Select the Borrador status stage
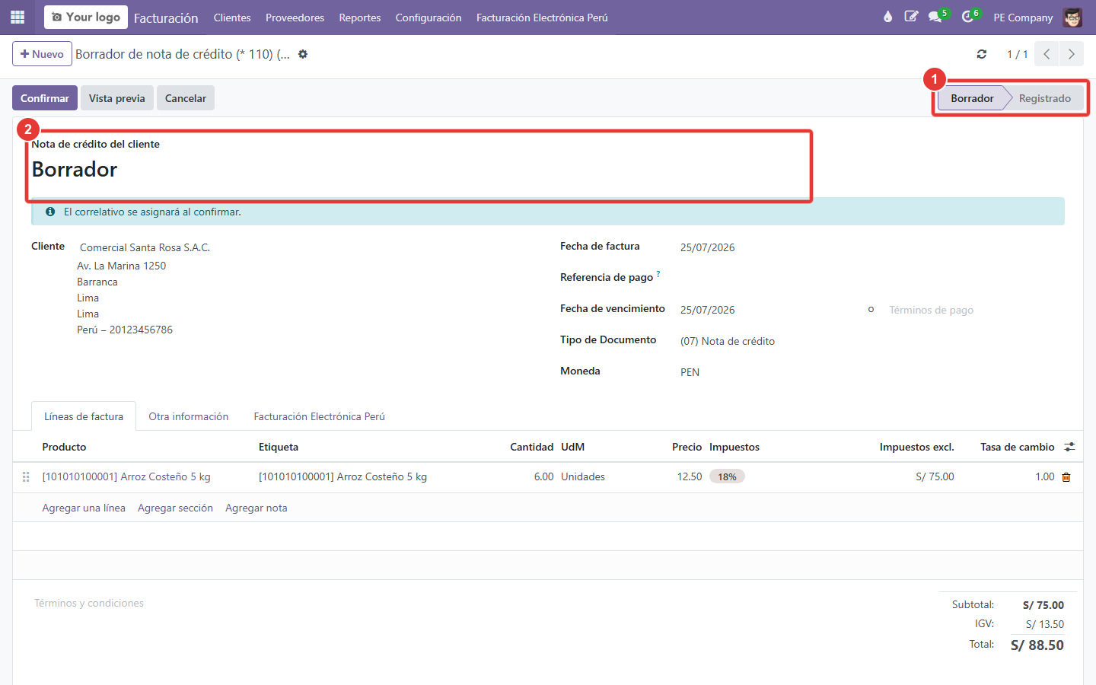Screen dimensions: 1096x685 pyautogui.click(x=972, y=98)
